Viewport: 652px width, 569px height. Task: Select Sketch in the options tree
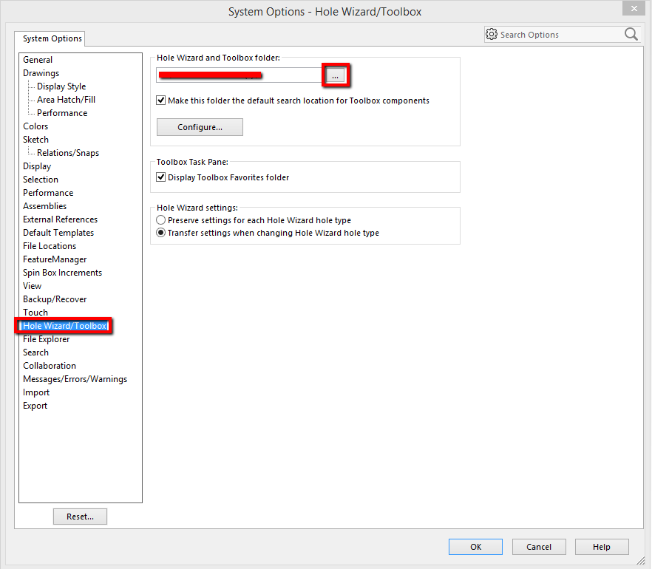point(35,140)
